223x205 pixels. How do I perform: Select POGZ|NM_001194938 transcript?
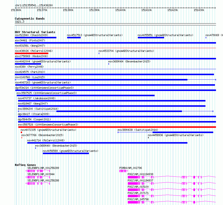140,174
